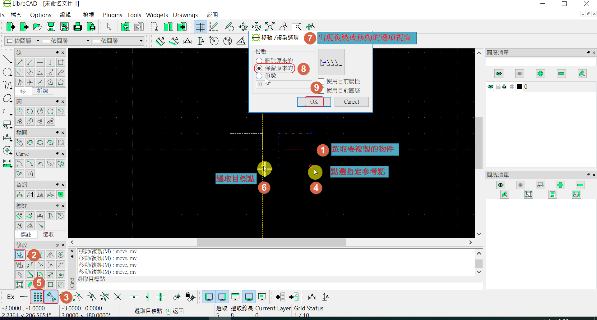Click the Open file folder icon
Viewport: 597px width, 320px height.
click(38, 27)
